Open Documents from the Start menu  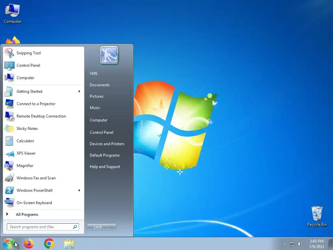100,85
